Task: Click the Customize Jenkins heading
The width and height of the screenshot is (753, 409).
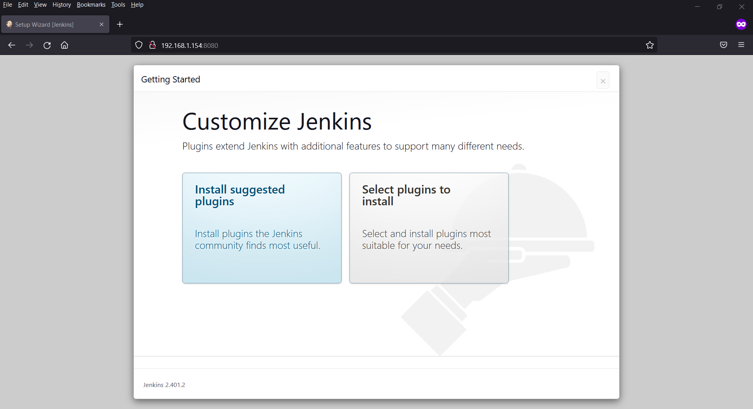Action: tap(277, 122)
